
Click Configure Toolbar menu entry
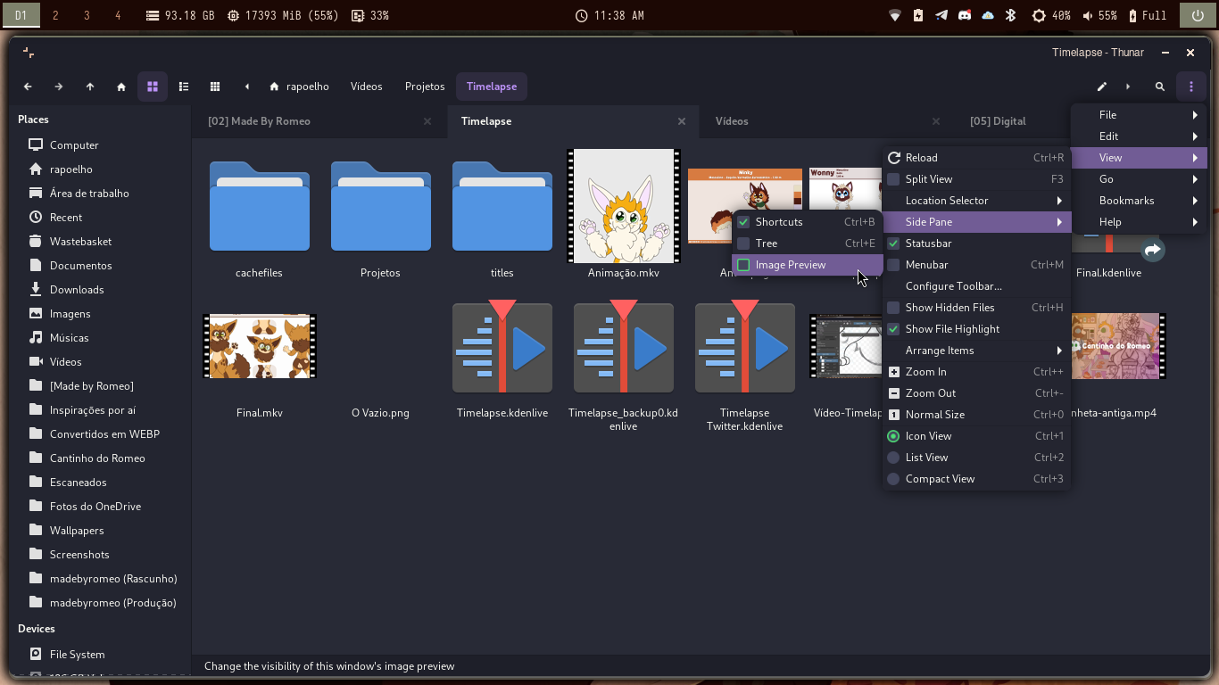(x=953, y=286)
